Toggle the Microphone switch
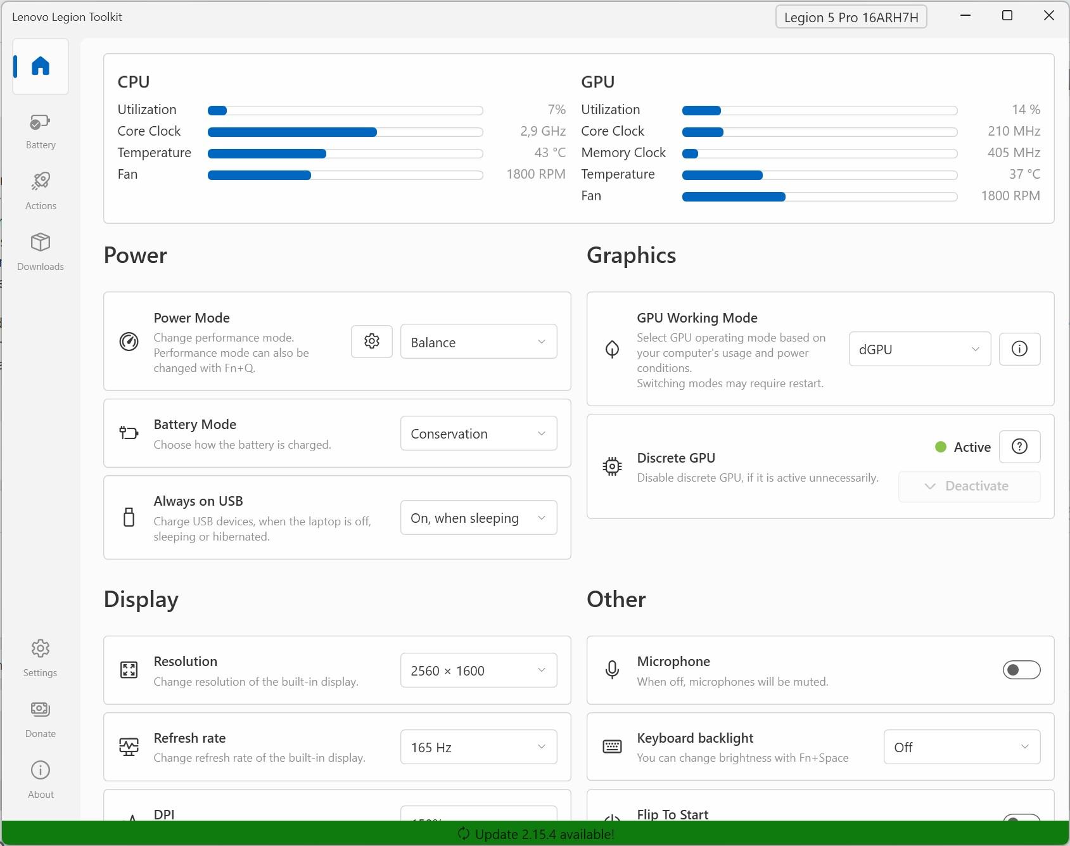This screenshot has width=1070, height=846. [1021, 670]
